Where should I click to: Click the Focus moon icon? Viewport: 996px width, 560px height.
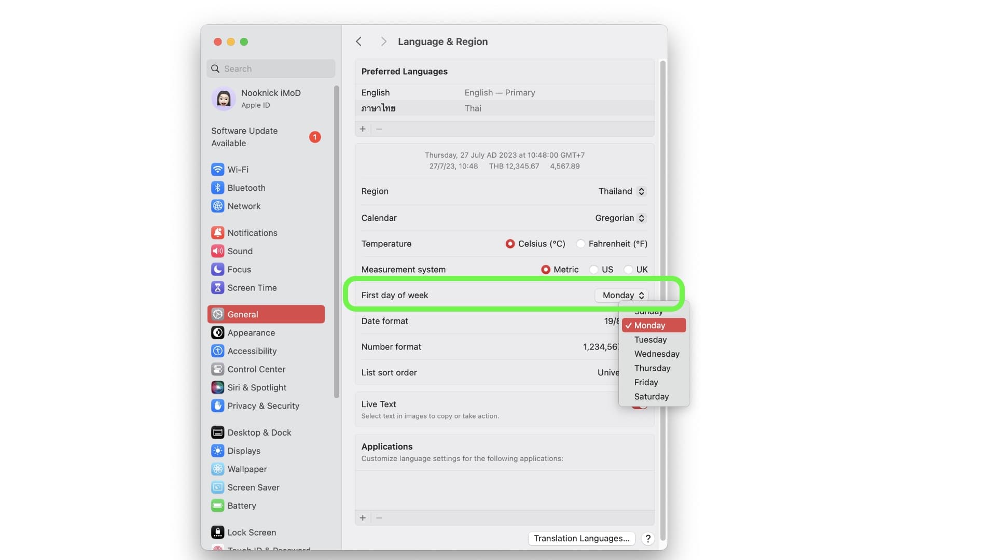point(217,270)
